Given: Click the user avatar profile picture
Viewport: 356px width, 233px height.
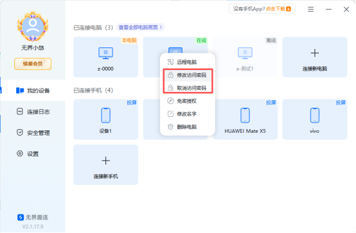Looking at the screenshot, I should (33, 26).
